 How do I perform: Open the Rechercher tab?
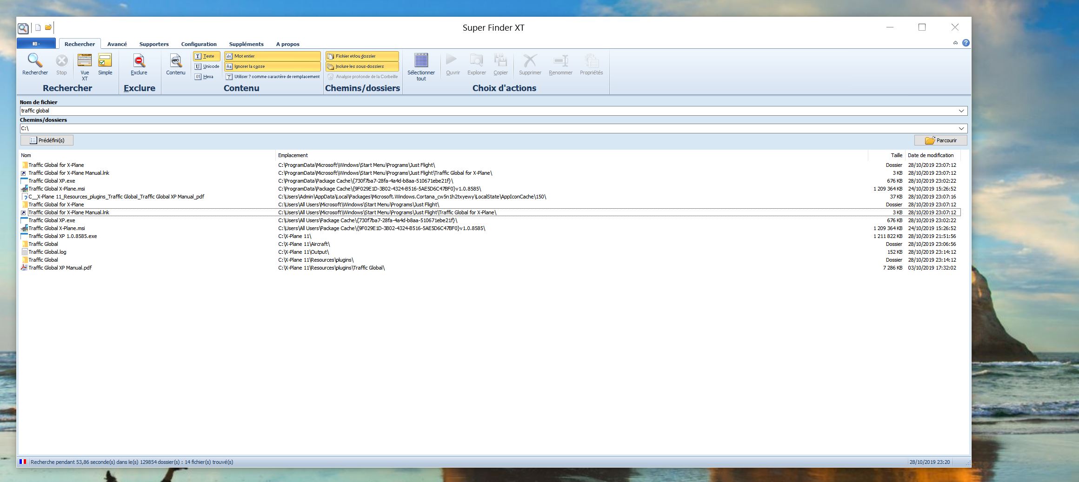coord(80,44)
